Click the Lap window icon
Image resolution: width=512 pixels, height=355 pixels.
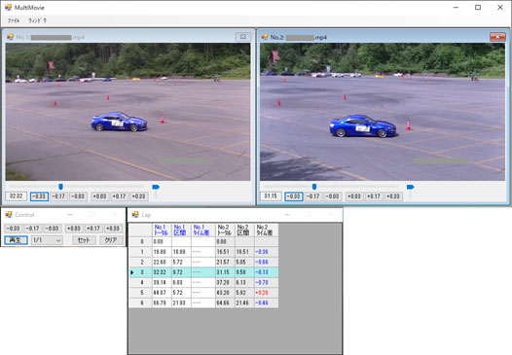point(135,215)
